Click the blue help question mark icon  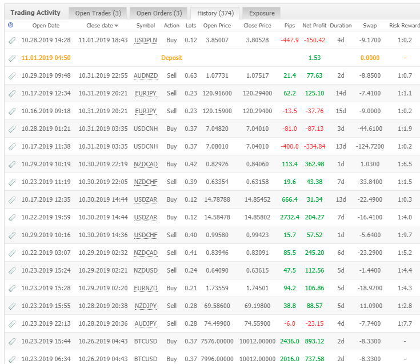coord(10,25)
